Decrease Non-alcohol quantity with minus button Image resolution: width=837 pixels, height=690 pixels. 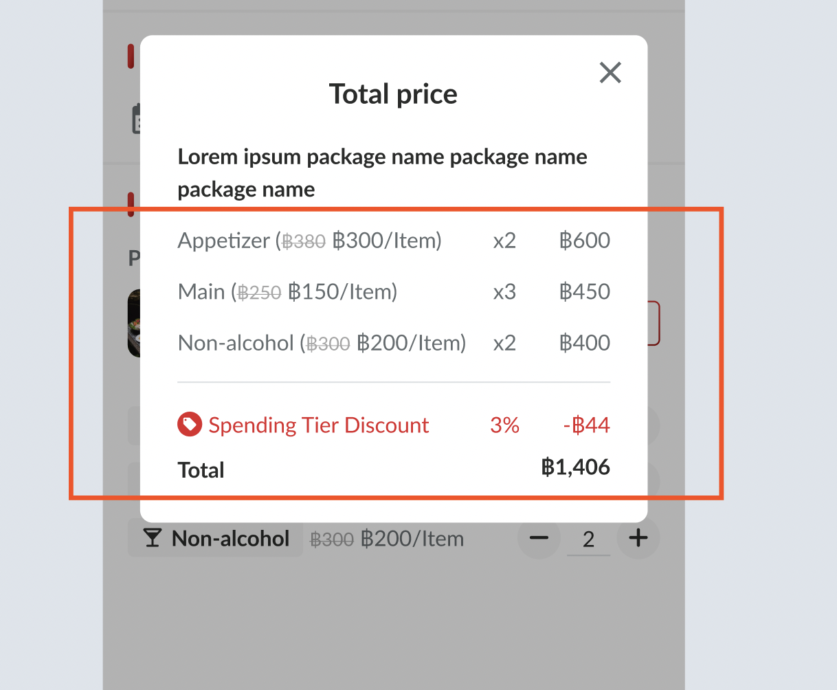click(539, 538)
